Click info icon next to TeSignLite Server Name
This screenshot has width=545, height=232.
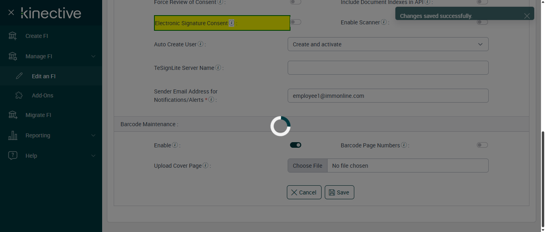[x=218, y=68]
